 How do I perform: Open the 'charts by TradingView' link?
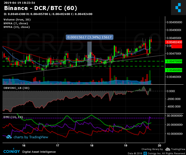point(31,137)
